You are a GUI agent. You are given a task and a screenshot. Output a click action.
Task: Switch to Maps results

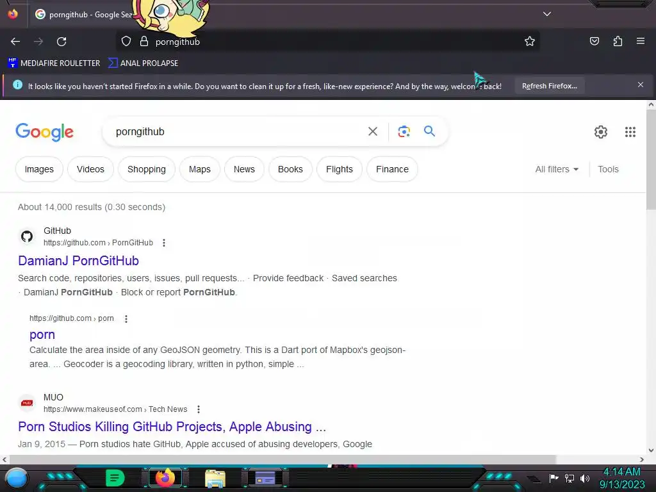click(x=200, y=169)
